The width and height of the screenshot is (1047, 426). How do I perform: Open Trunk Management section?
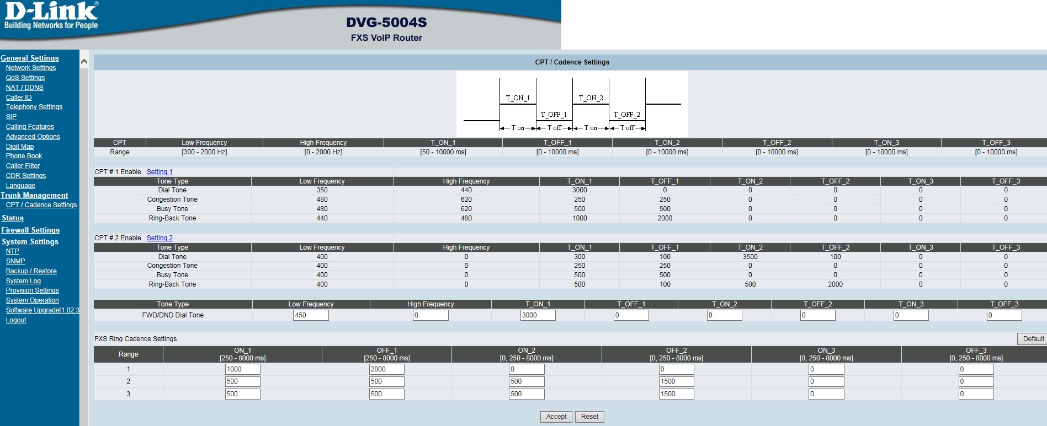click(34, 195)
